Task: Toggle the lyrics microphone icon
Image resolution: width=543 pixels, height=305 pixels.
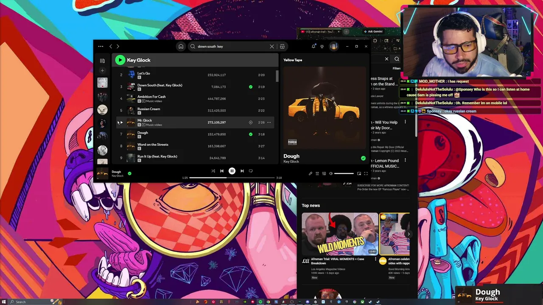Action: pos(311,174)
